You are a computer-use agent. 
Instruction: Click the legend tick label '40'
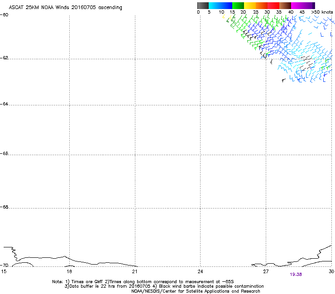(291, 12)
